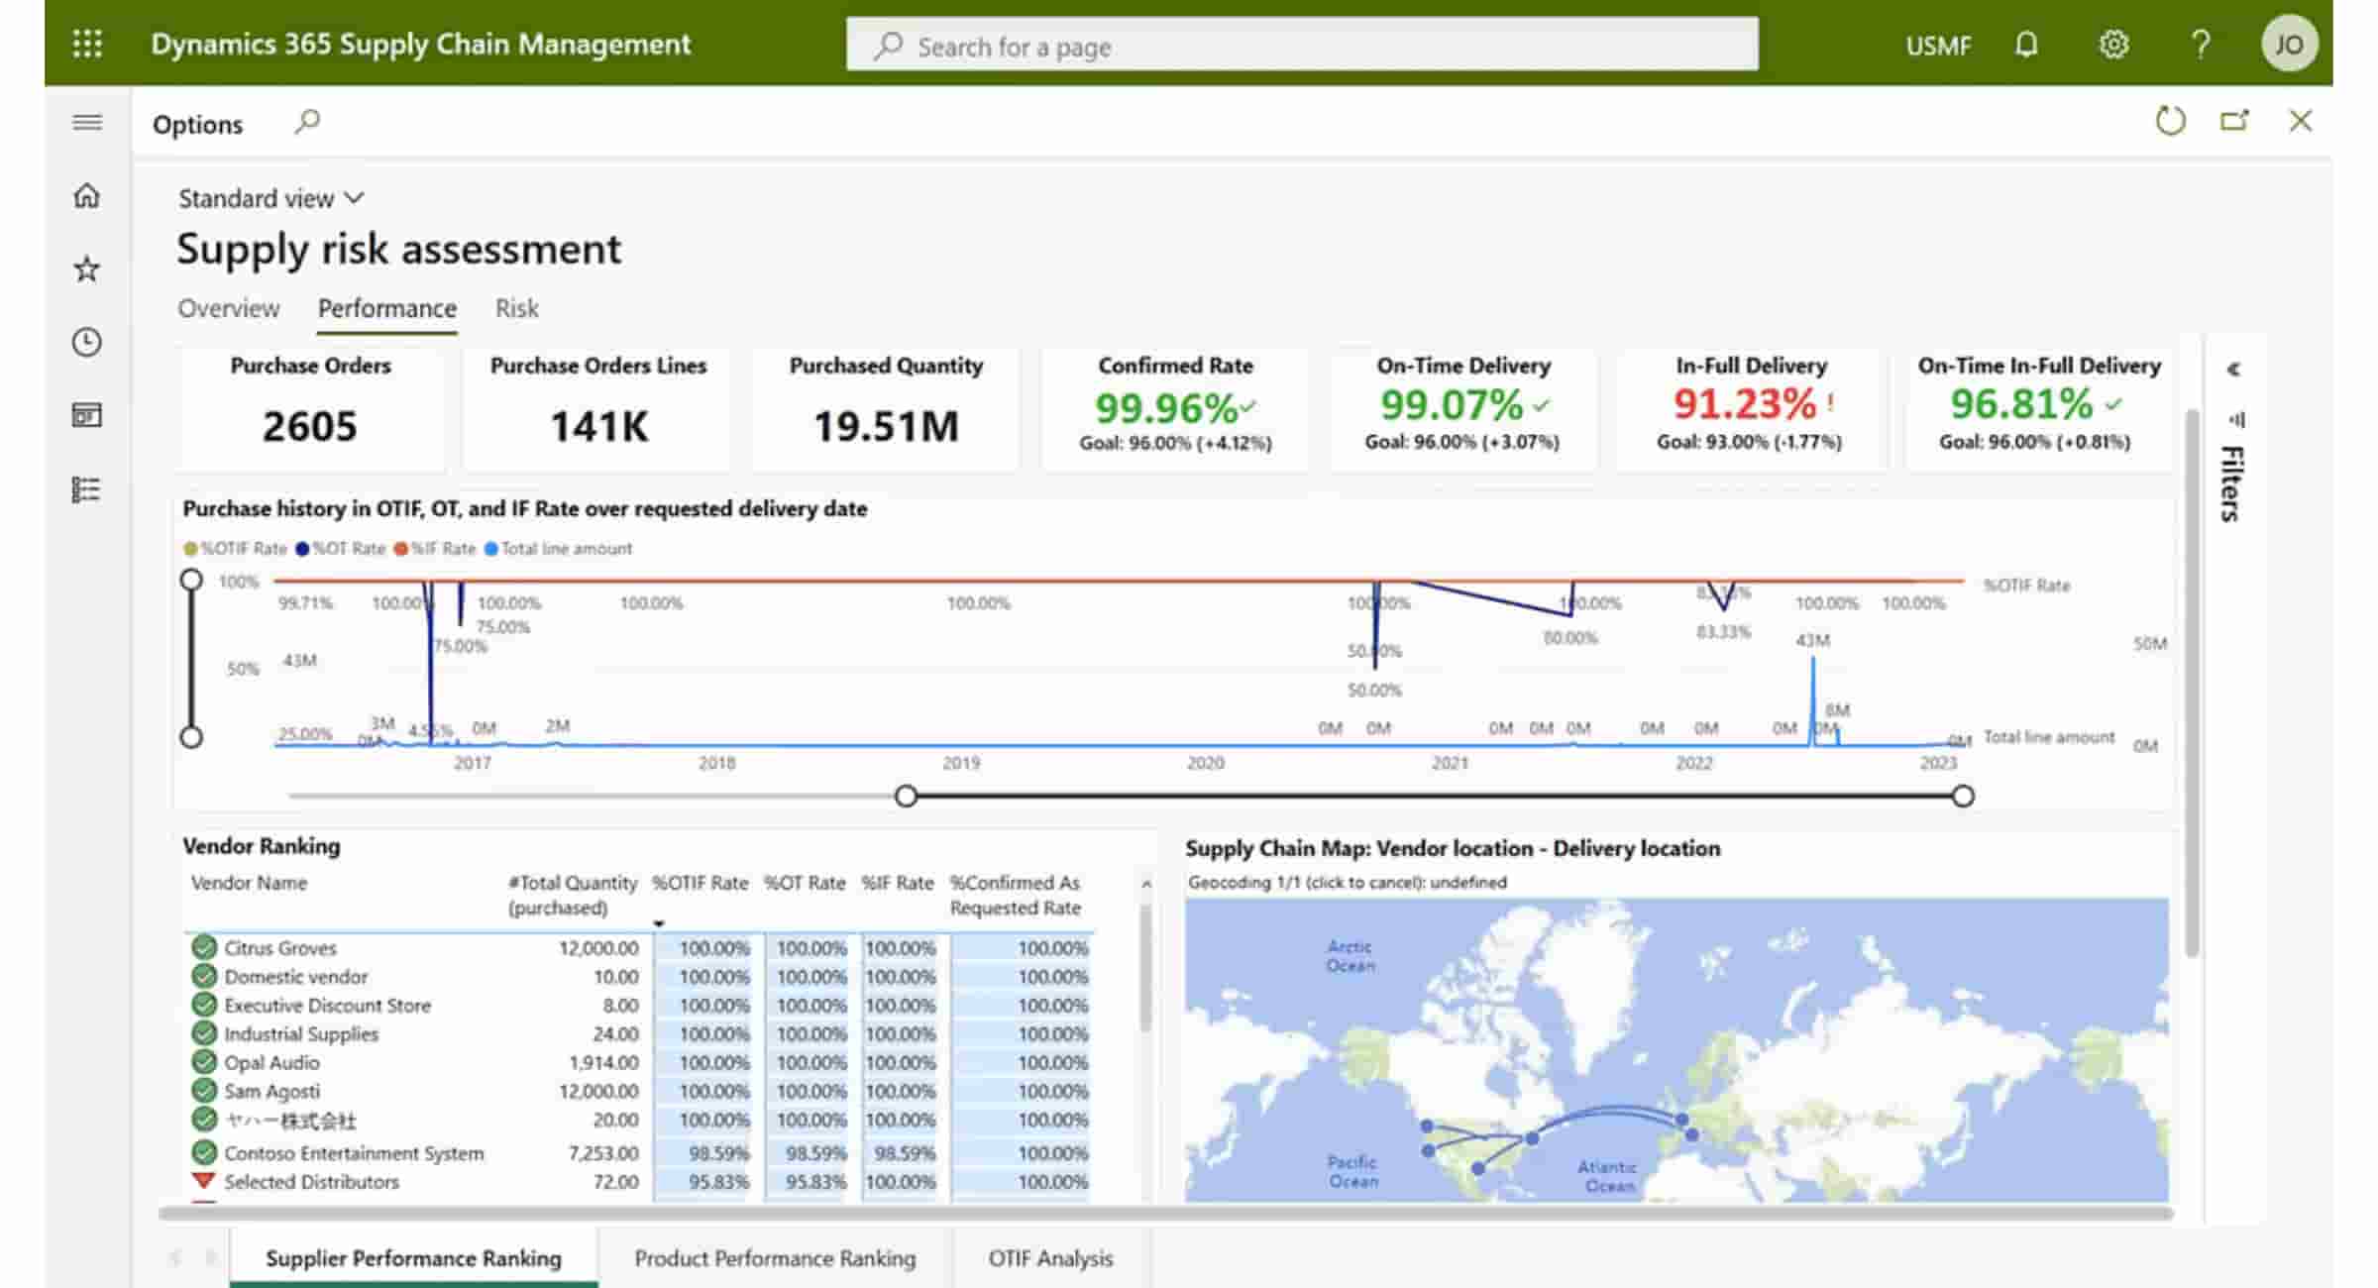Image resolution: width=2378 pixels, height=1288 pixels.
Task: Click the upper y-axis slider handle
Action: pos(191,580)
